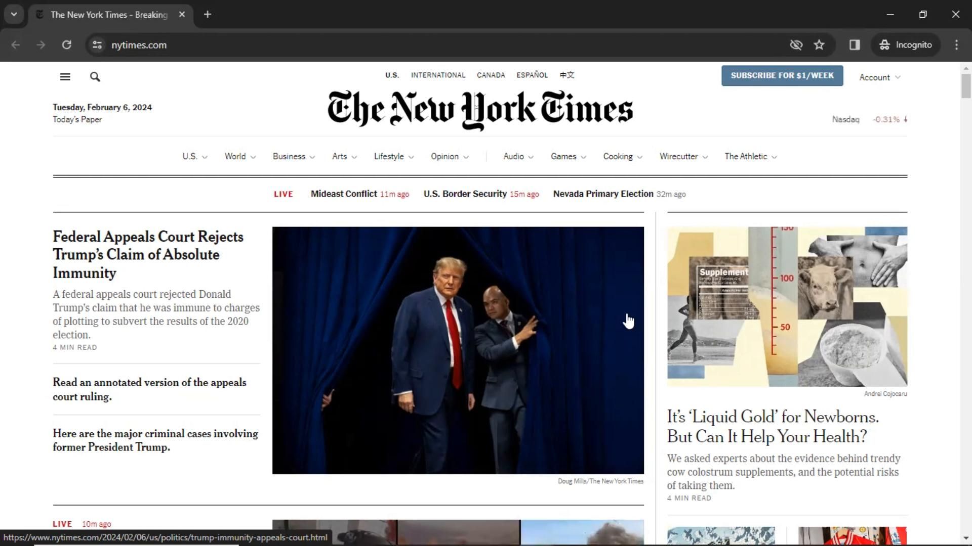
Task: Click the third-party cookies blocked eye icon
Action: click(x=796, y=45)
